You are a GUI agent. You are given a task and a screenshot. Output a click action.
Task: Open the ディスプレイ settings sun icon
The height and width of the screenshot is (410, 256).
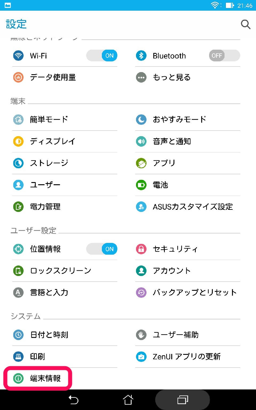(x=18, y=141)
